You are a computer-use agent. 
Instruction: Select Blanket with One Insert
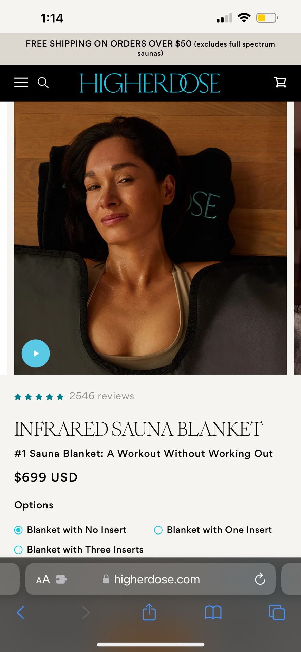[x=213, y=530]
